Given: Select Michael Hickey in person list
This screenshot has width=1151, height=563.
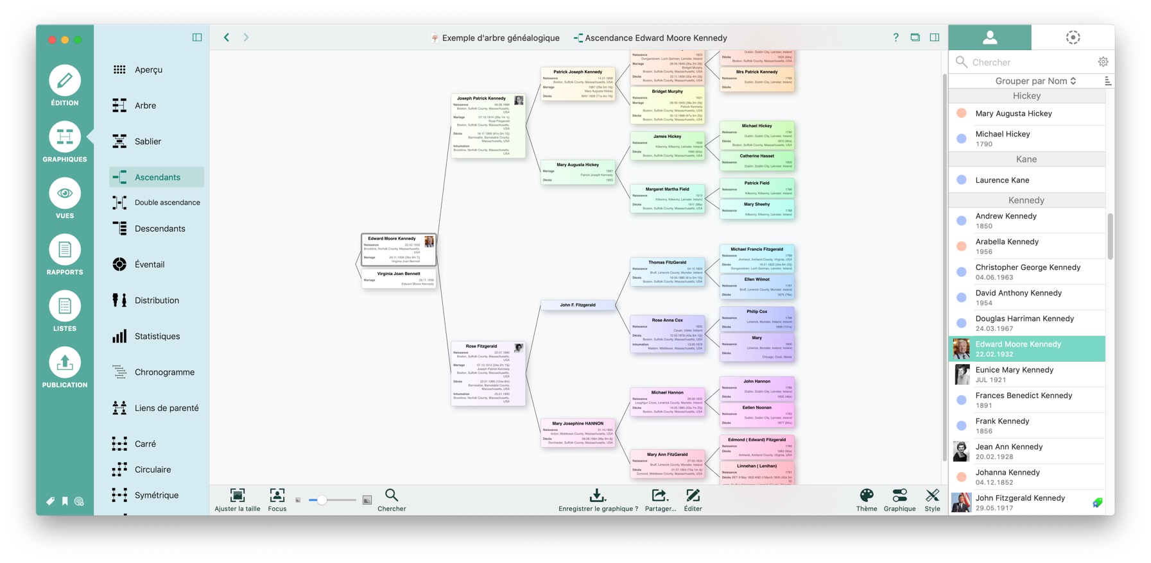Looking at the screenshot, I should click(1027, 139).
